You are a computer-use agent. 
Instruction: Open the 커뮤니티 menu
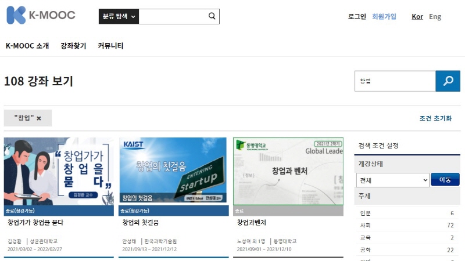110,46
